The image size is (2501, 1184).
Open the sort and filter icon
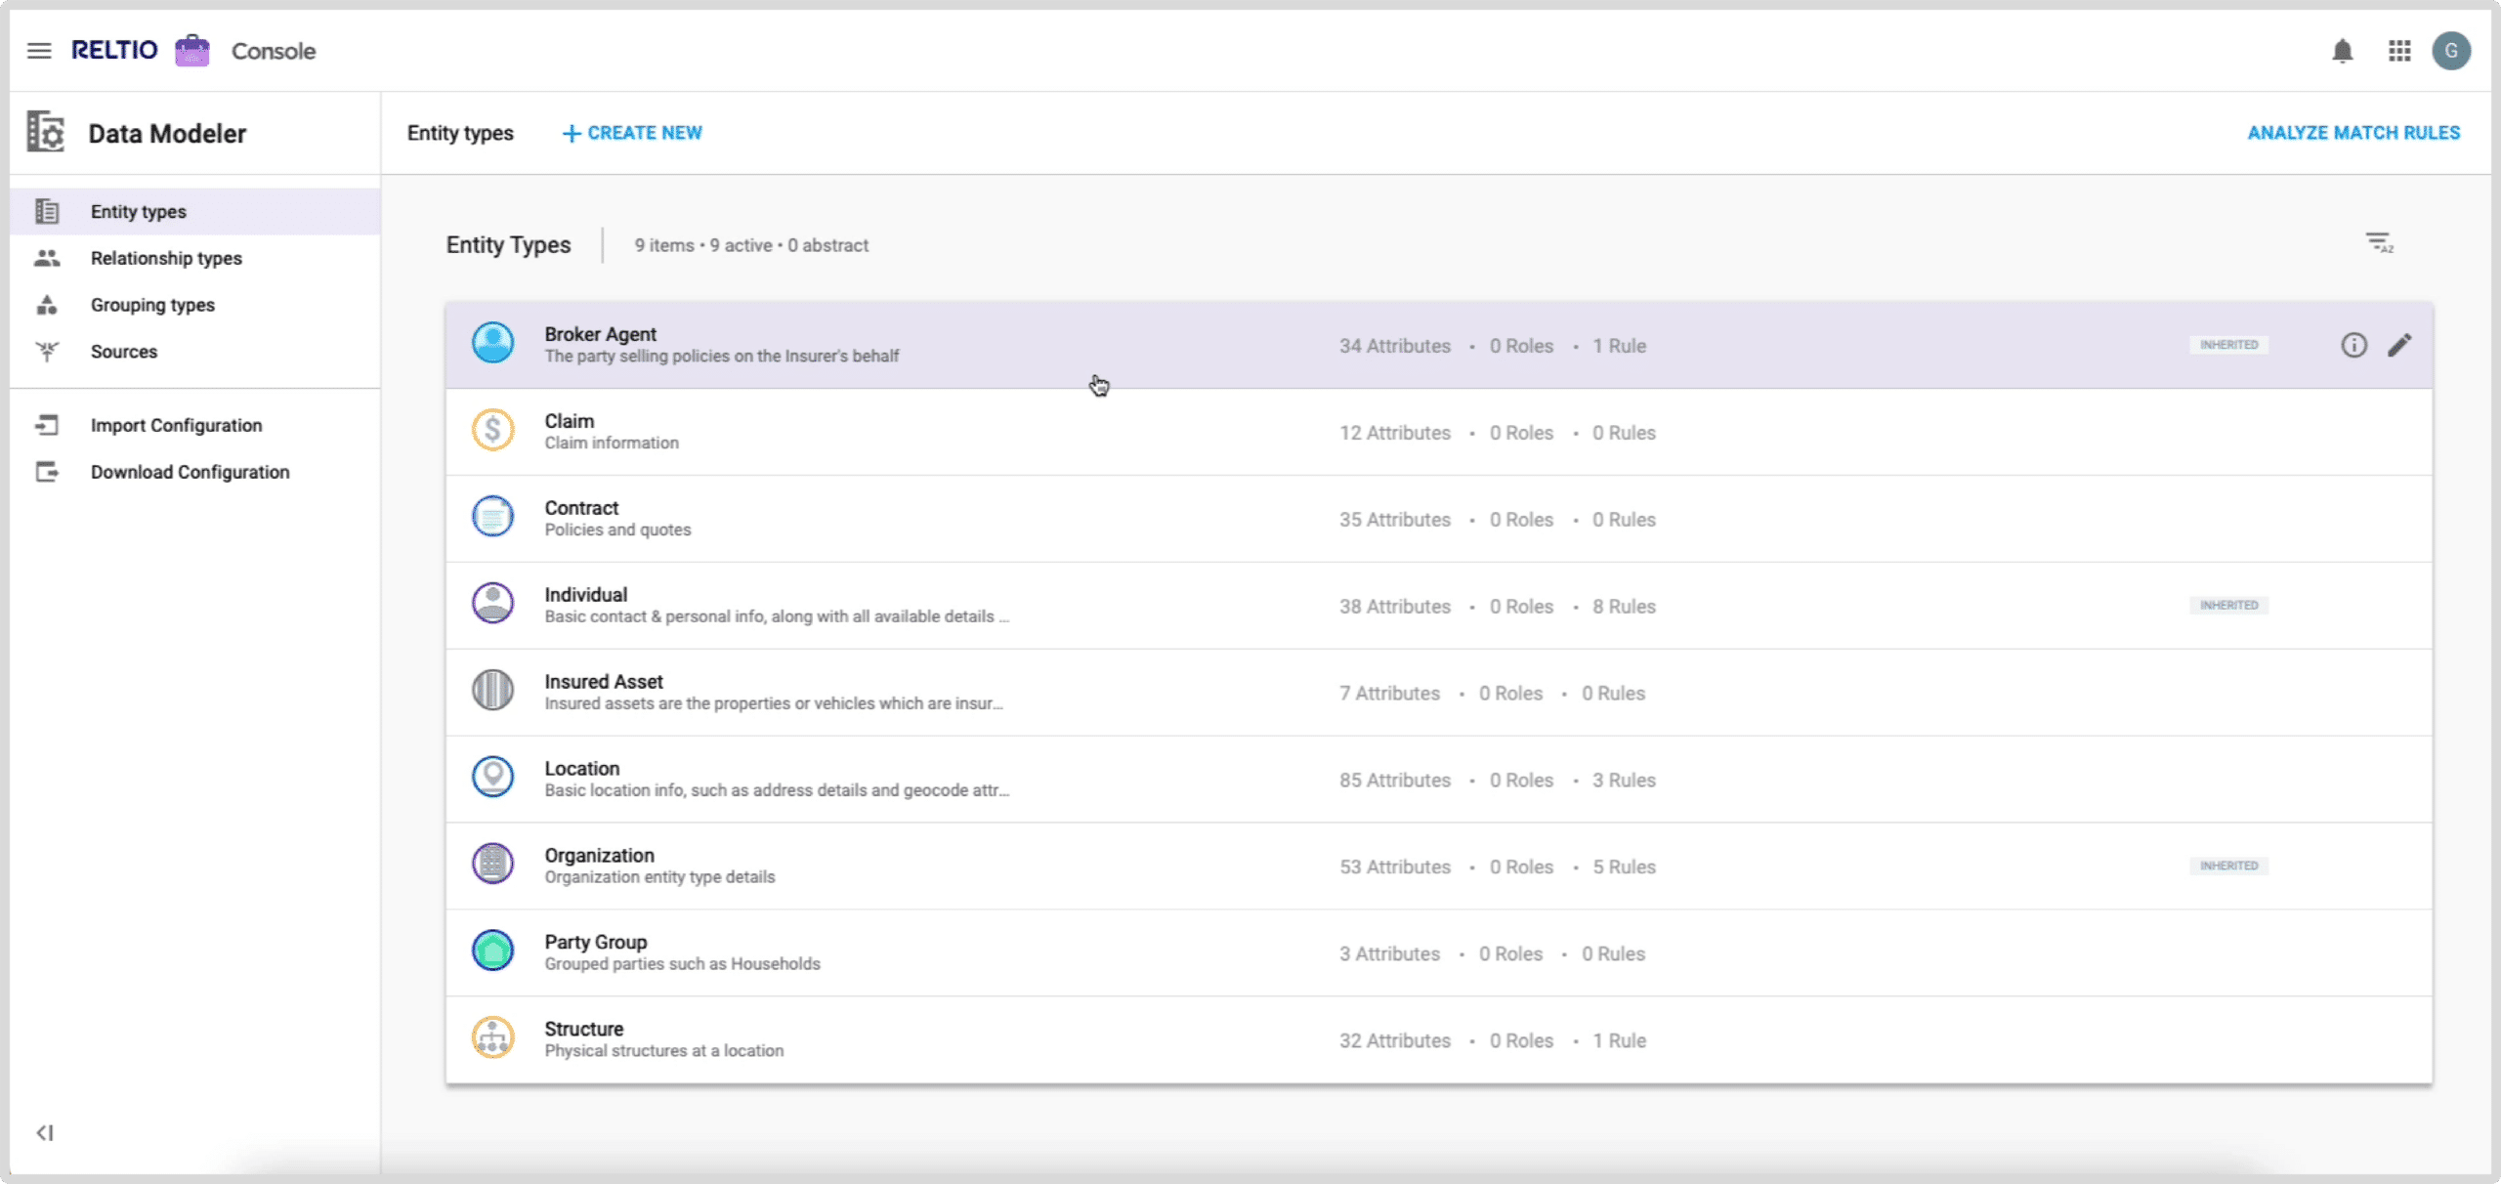pos(2379,242)
